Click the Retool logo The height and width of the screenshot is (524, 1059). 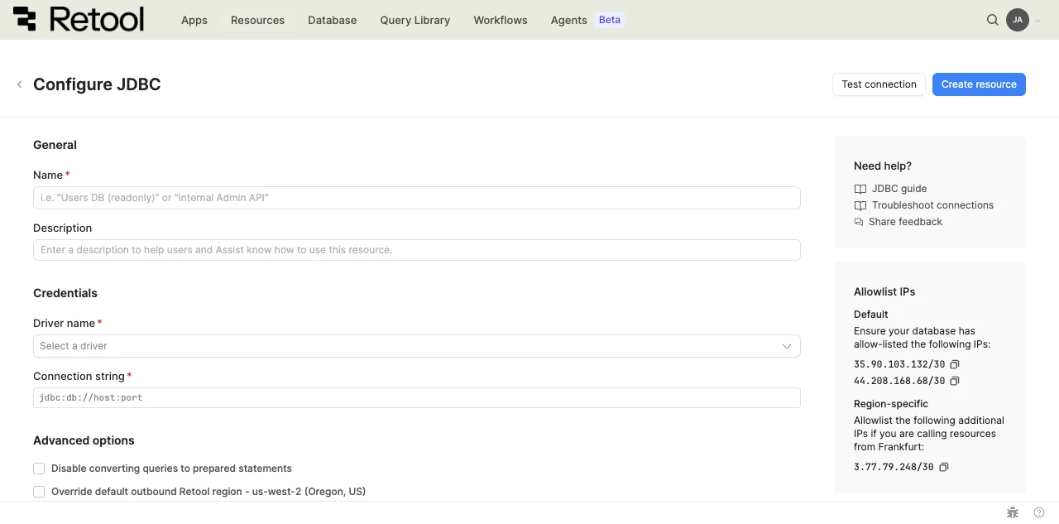point(79,20)
